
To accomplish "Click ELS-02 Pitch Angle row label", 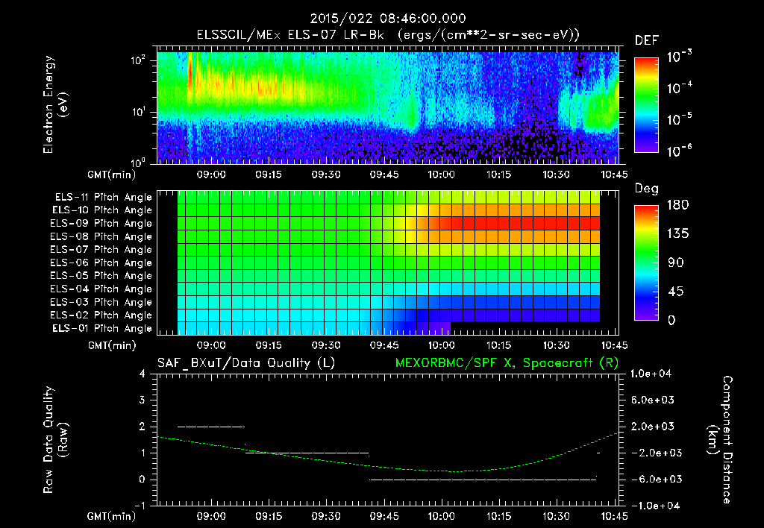I will click(x=101, y=315).
